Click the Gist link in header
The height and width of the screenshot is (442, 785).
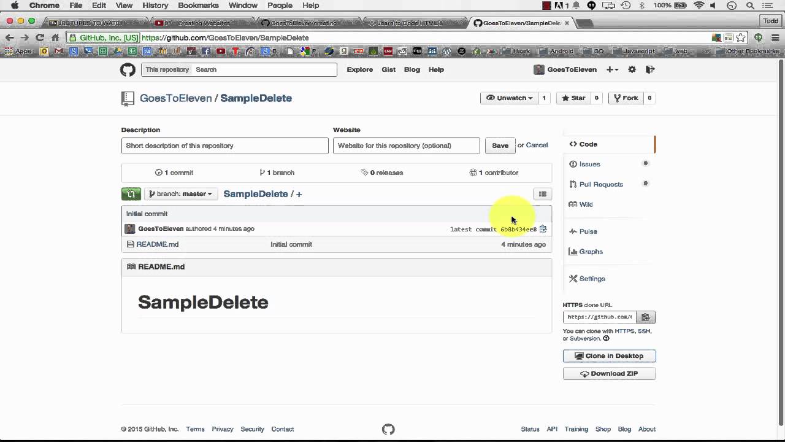(389, 69)
